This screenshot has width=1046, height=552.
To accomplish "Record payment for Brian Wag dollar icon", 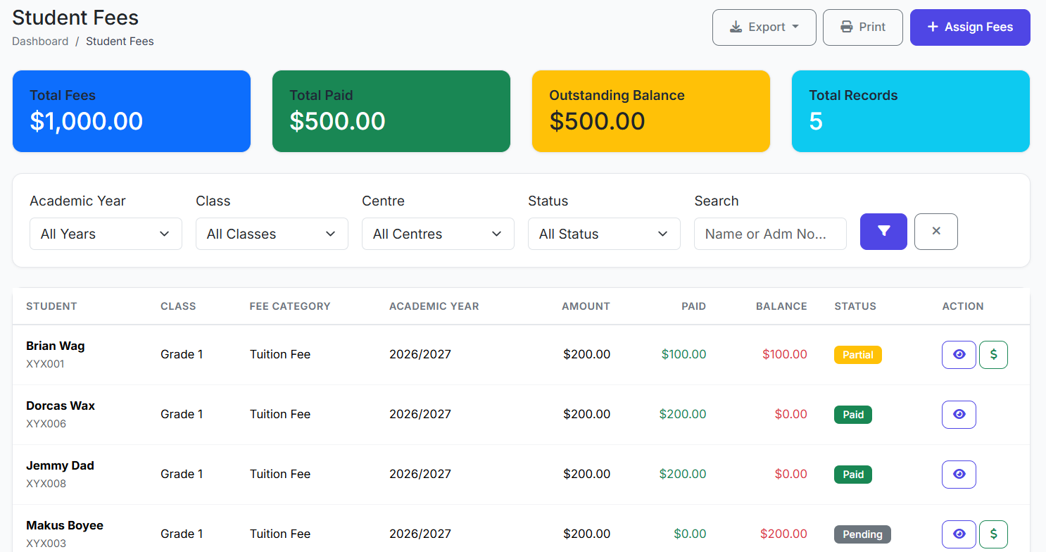I will coord(993,355).
